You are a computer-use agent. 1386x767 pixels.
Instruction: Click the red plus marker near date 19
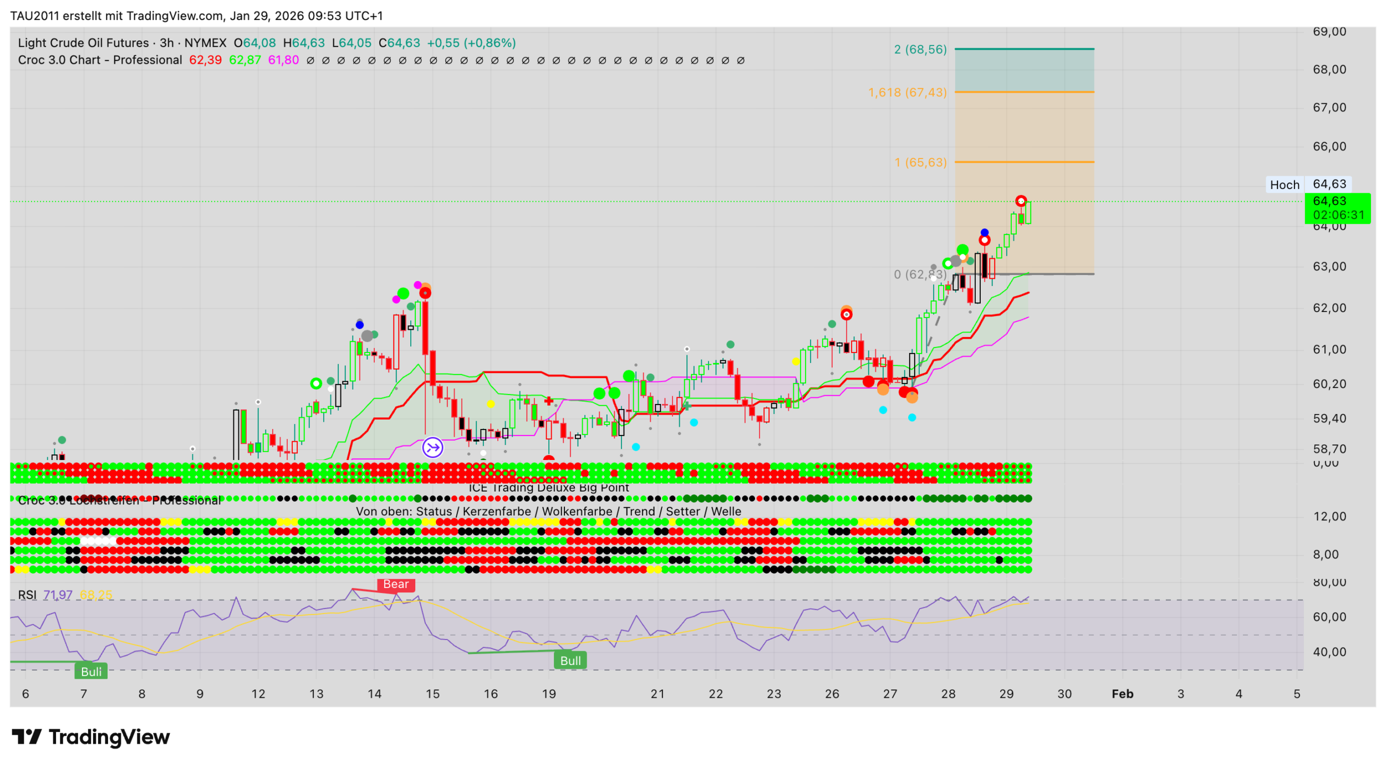click(x=548, y=401)
